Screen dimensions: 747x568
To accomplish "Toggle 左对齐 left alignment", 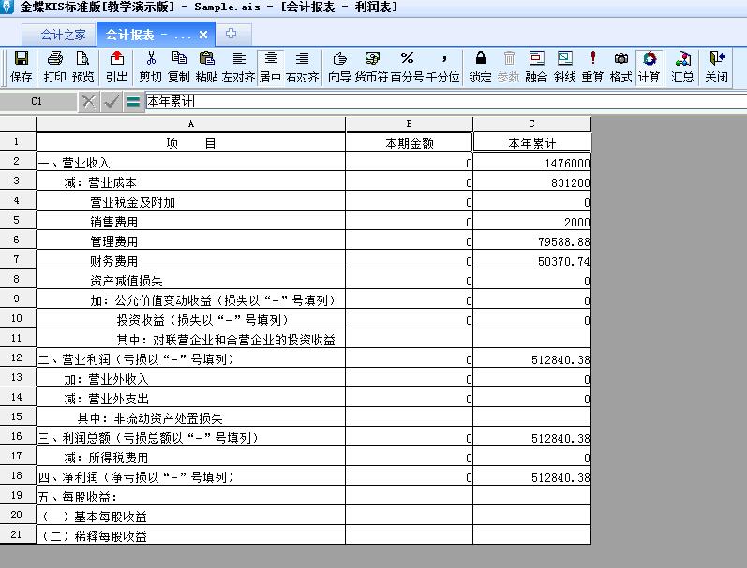I will 239,66.
